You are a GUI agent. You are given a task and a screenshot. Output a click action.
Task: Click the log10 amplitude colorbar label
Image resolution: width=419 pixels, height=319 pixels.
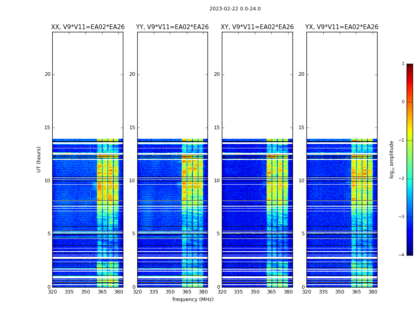[392, 159]
